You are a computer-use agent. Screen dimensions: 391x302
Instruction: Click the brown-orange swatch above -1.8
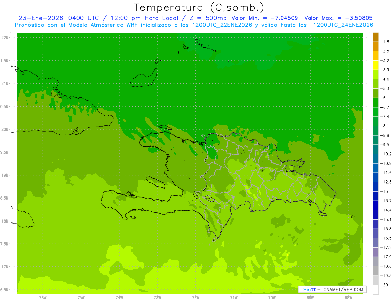coord(376,37)
